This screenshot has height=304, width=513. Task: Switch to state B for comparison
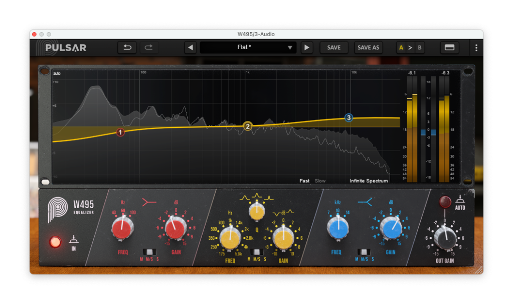tap(419, 48)
